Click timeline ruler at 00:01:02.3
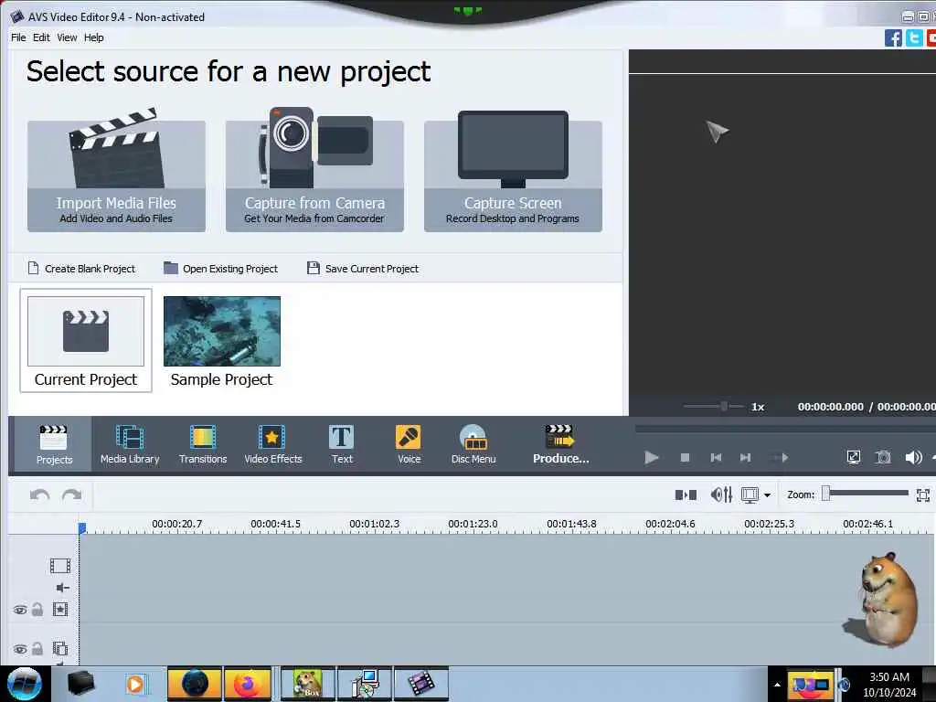 click(x=374, y=524)
